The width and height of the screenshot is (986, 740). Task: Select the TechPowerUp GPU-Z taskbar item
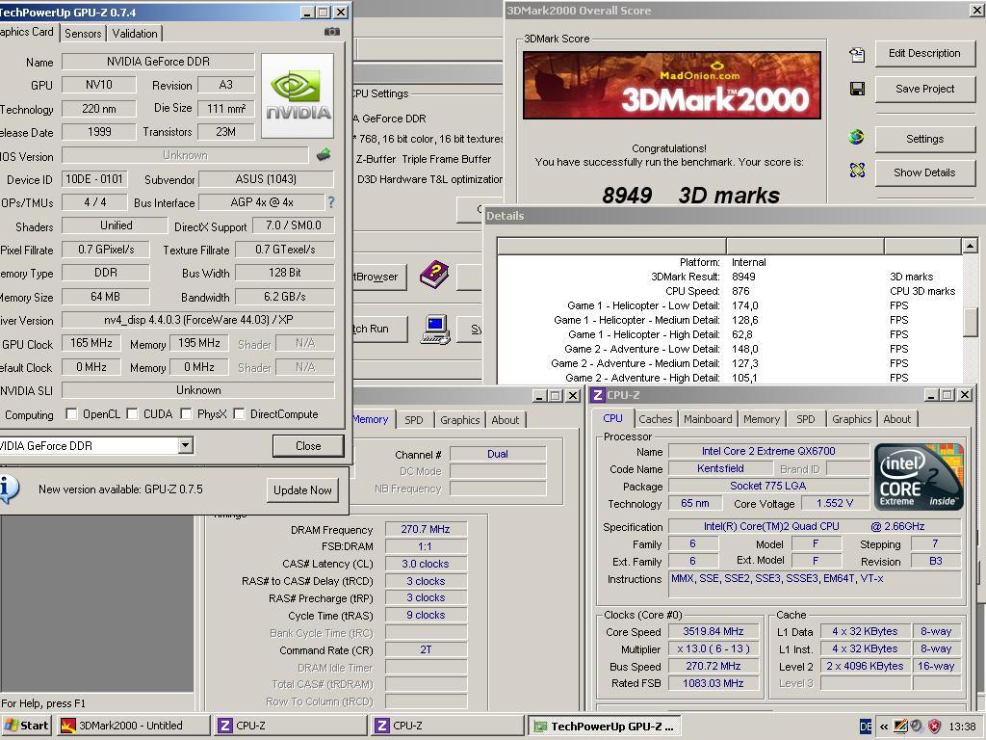coord(605,727)
